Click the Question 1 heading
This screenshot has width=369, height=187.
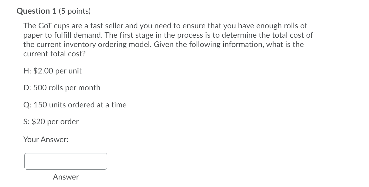[x=35, y=11]
